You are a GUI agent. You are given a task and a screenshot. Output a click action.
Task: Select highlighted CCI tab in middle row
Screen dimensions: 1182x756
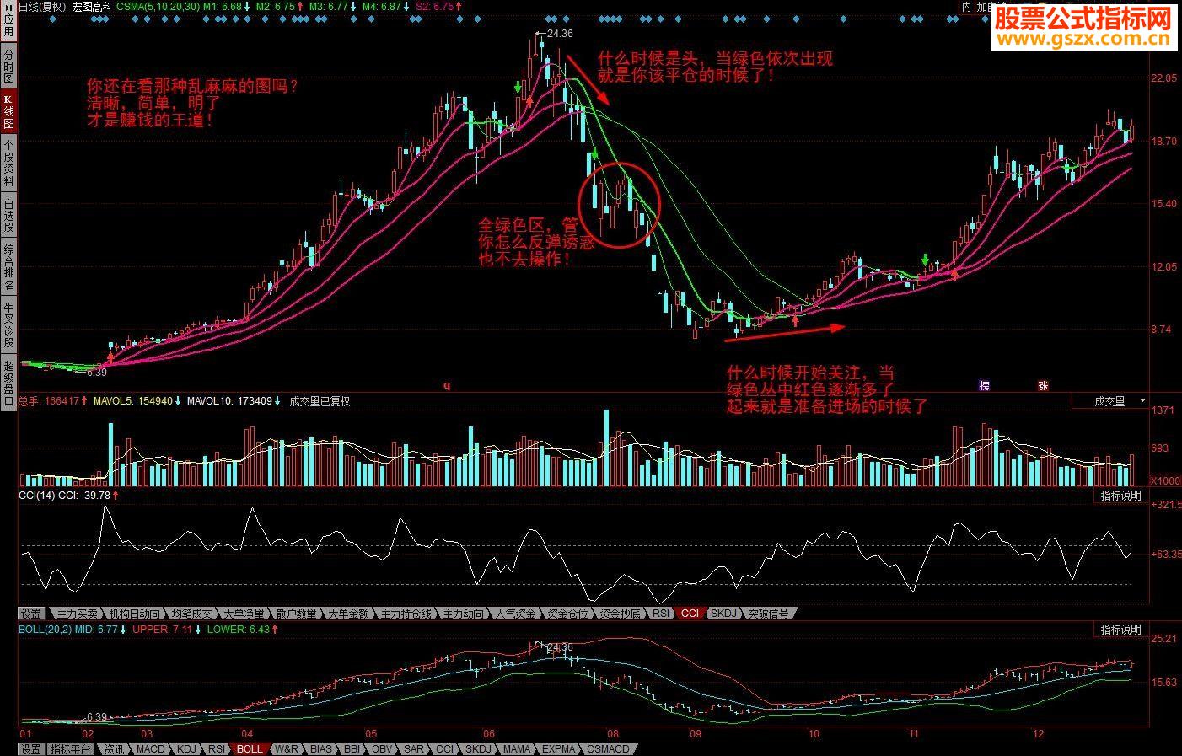click(x=690, y=614)
